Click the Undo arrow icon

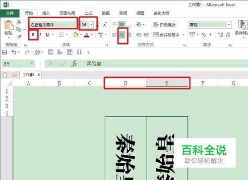(x=14, y=52)
